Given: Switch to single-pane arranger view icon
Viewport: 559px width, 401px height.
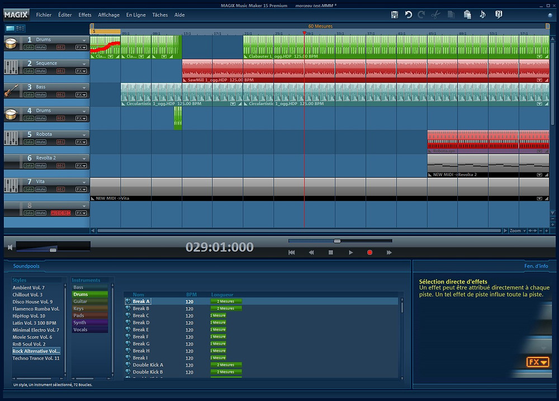Looking at the screenshot, I should 10,29.
